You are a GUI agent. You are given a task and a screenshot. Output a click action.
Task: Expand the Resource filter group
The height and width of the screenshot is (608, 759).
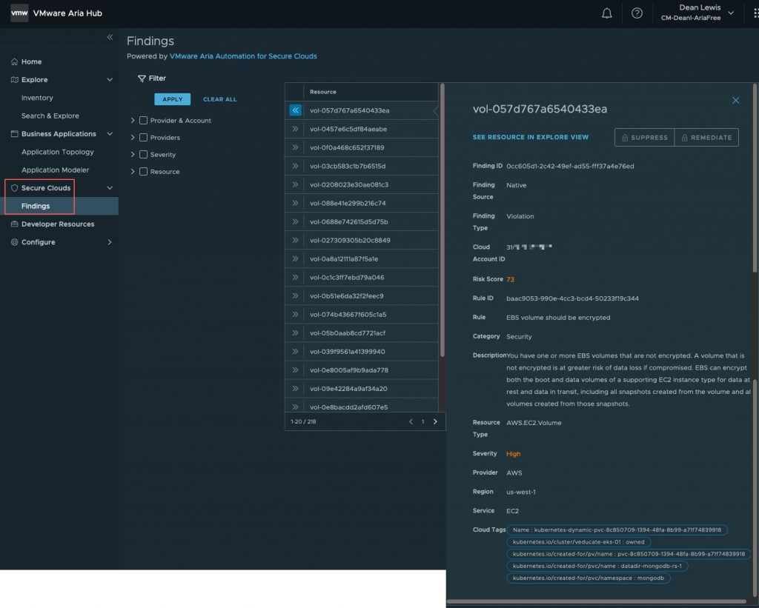133,171
